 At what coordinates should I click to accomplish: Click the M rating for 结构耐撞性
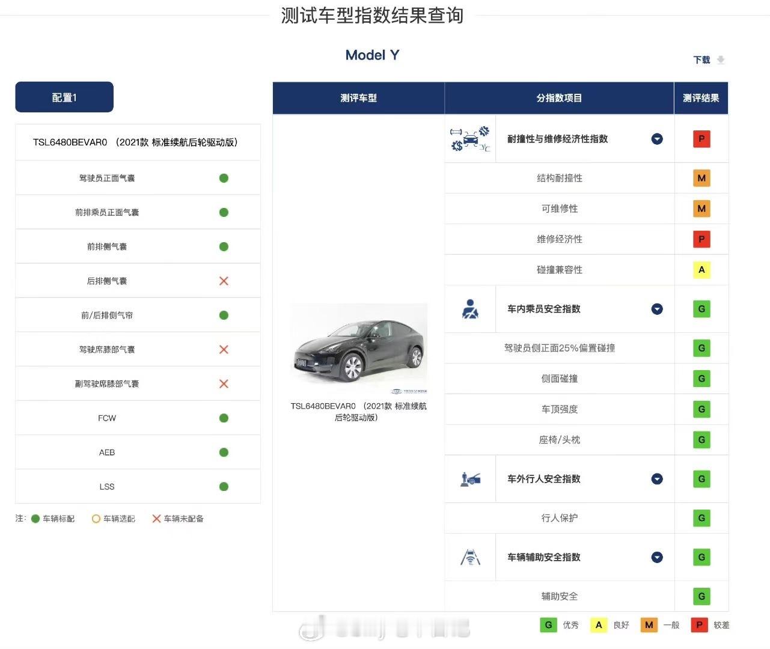click(x=701, y=178)
